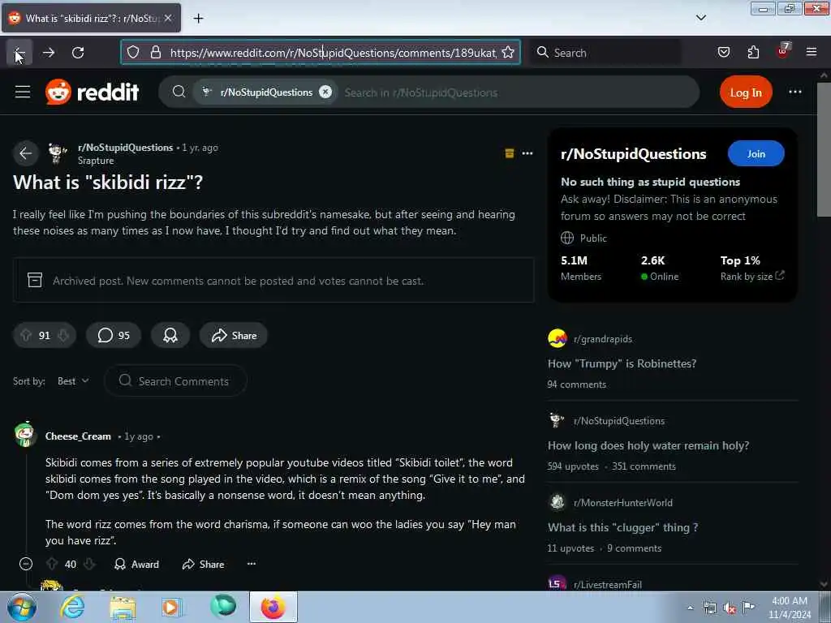The height and width of the screenshot is (623, 831).
Task: Open 'How long does holy water remain holy?'
Action: [x=648, y=446]
